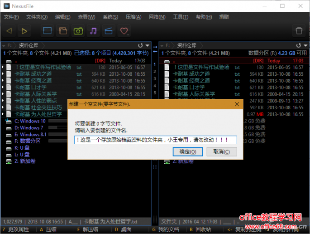The height and width of the screenshot is (234, 310).
Task: Click the 资料仓库 breadcrumb in left panel
Action: [x=29, y=45]
